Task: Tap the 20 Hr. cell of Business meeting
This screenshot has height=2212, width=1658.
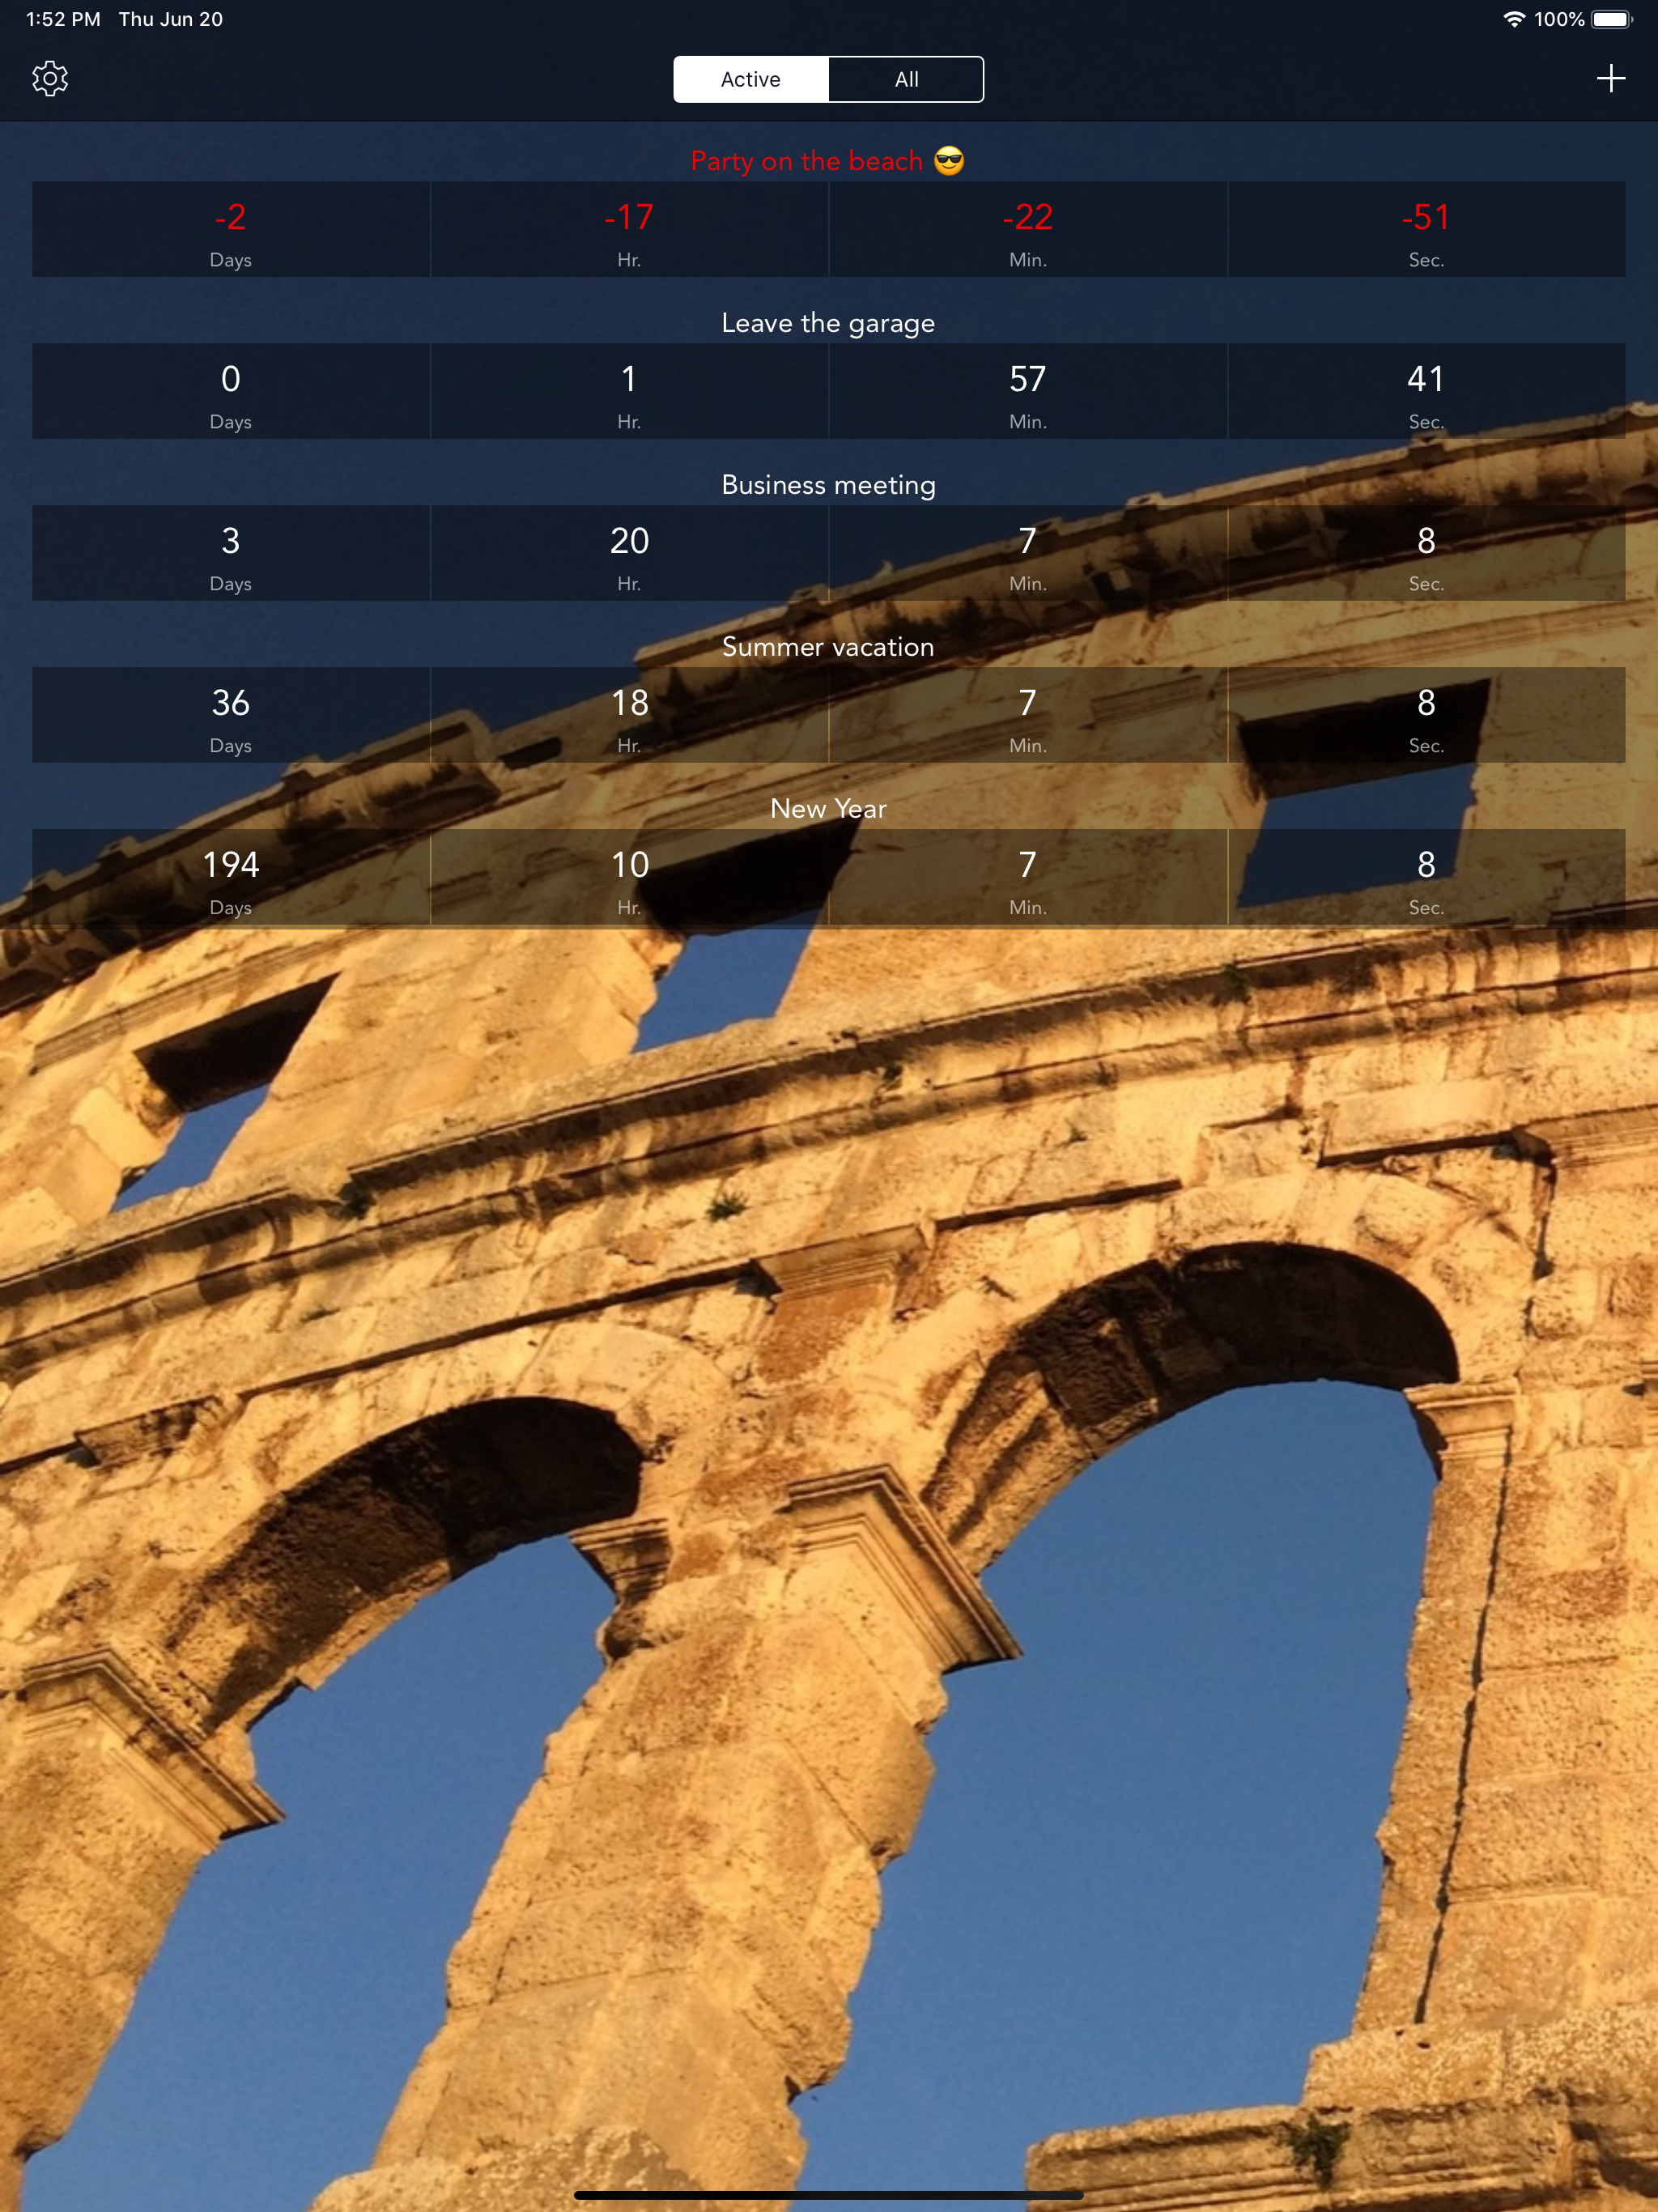Action: click(629, 554)
